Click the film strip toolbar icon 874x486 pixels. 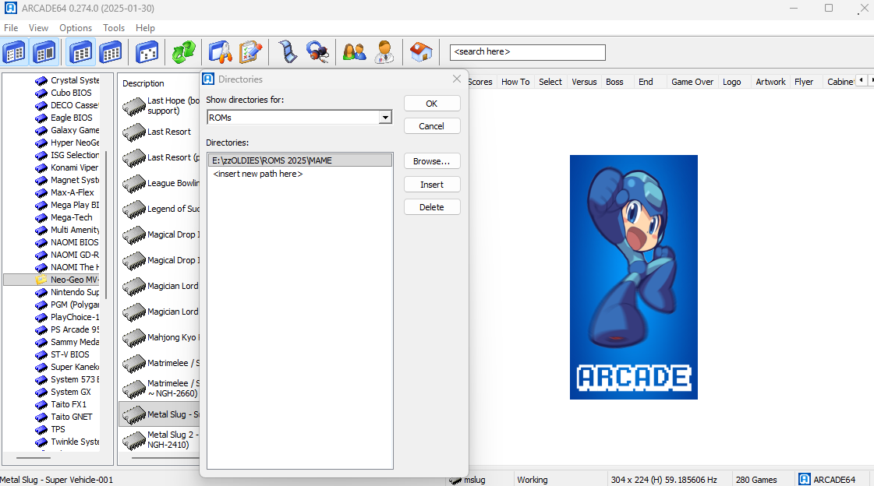288,52
